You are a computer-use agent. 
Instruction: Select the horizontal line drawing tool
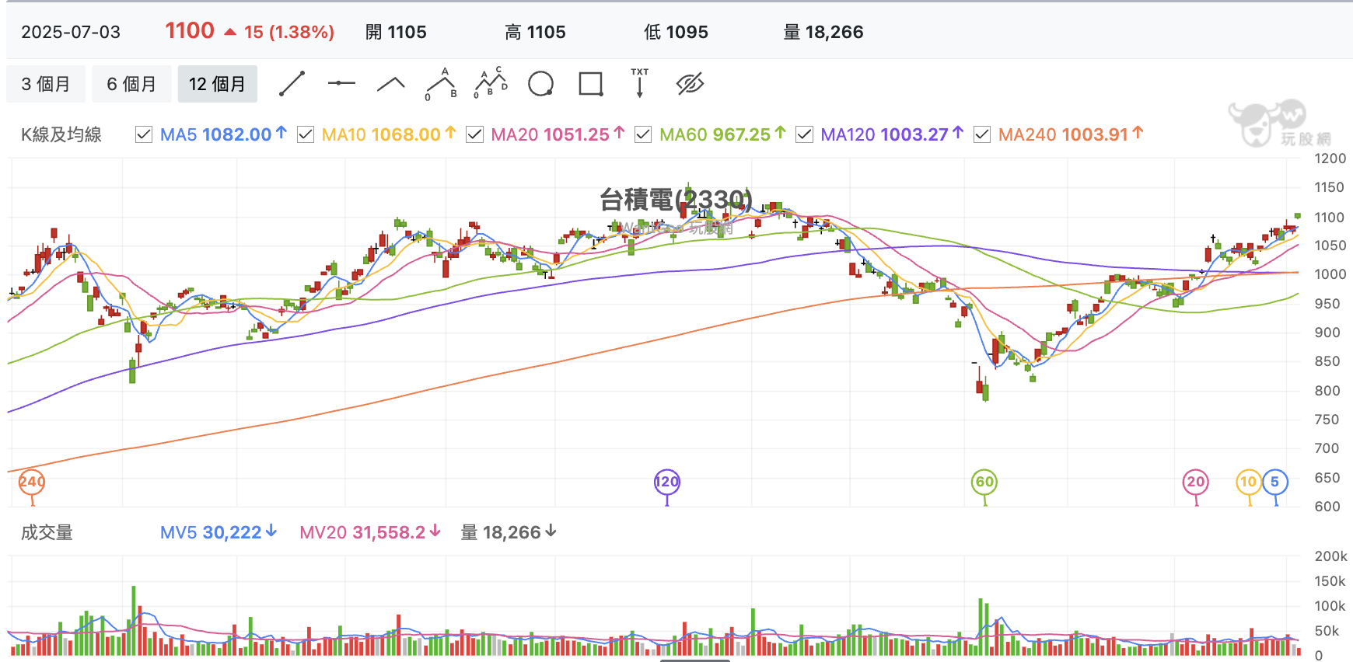point(341,83)
